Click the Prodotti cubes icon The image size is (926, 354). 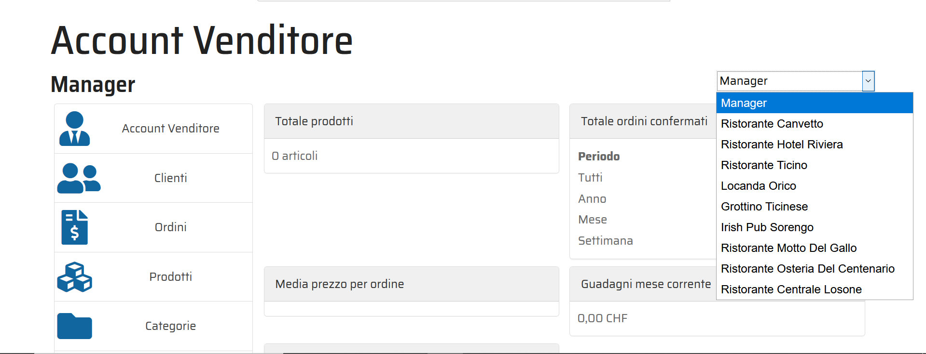pos(74,277)
